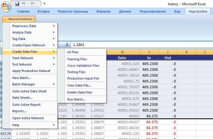Screen dimensions: 213x139
Task: Open the Data Sheets... dialog
Action: coord(30,98)
